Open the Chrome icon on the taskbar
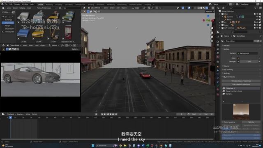263x148 pixels. pos(120,146)
